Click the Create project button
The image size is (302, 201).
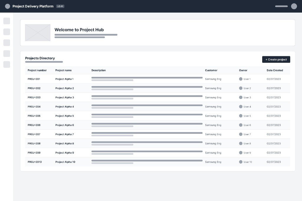coord(276,60)
